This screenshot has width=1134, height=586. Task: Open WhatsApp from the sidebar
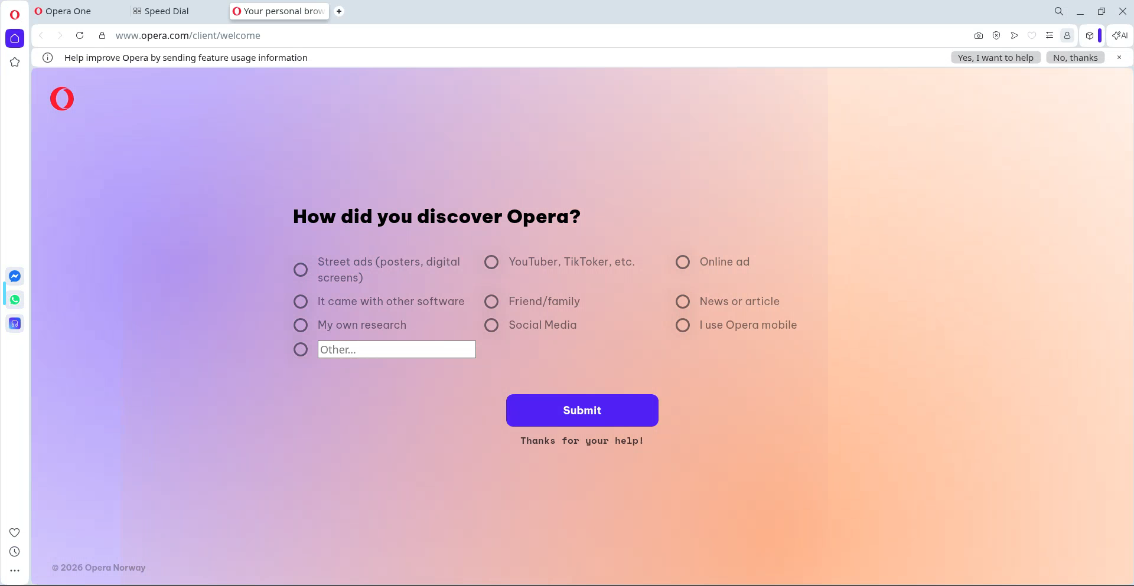(15, 300)
